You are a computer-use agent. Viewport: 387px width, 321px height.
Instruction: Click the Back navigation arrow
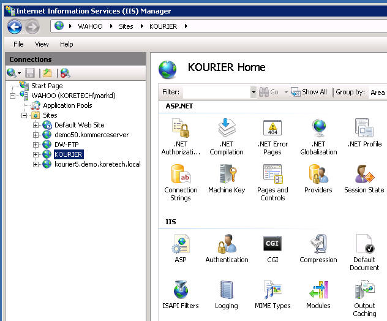point(15,26)
